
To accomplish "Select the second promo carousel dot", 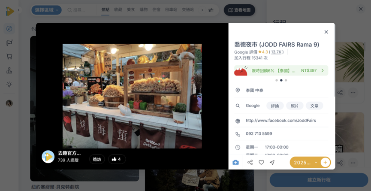I will coord(281,80).
